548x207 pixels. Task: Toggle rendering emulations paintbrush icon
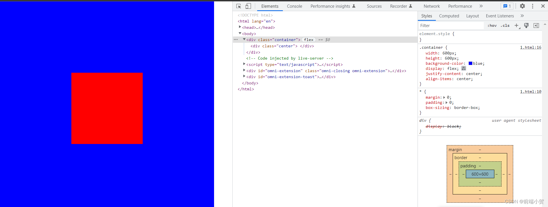pos(527,26)
